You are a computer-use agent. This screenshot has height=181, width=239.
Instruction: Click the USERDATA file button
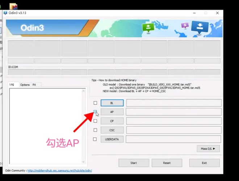pyautogui.click(x=112, y=139)
